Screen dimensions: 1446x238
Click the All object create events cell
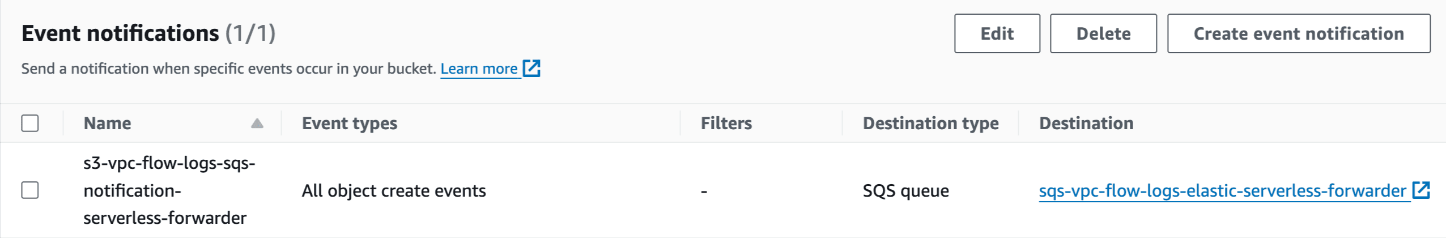(x=393, y=191)
